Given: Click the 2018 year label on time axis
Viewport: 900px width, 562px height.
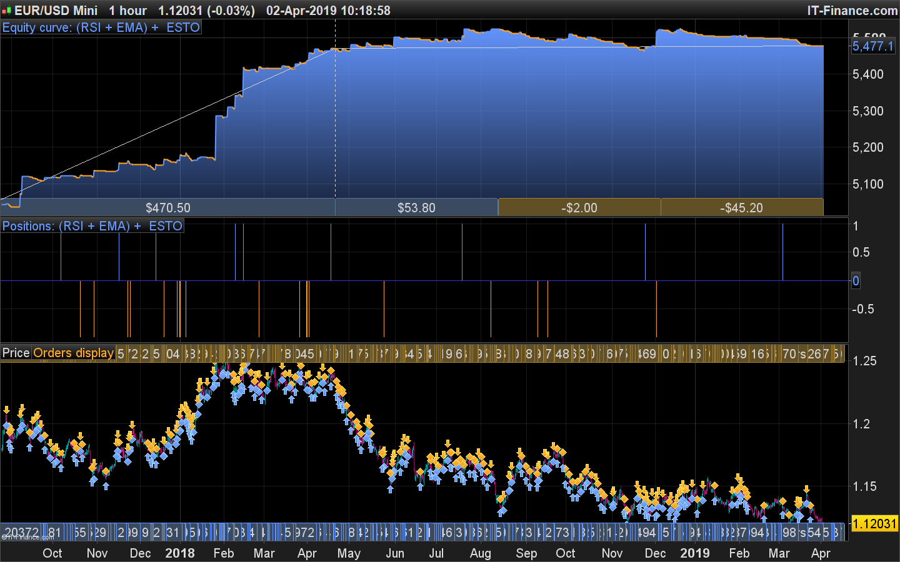Looking at the screenshot, I should click(x=180, y=553).
